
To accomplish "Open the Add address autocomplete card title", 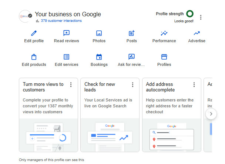I will click(160, 87).
